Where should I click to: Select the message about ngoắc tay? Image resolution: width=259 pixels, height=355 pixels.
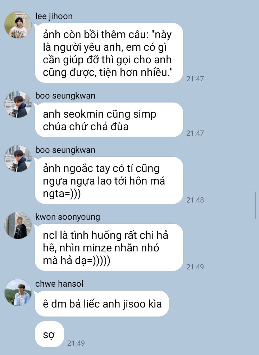click(x=109, y=181)
